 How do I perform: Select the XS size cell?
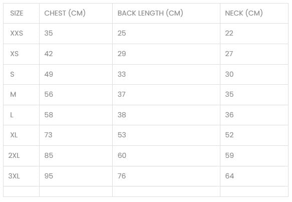pos(15,54)
